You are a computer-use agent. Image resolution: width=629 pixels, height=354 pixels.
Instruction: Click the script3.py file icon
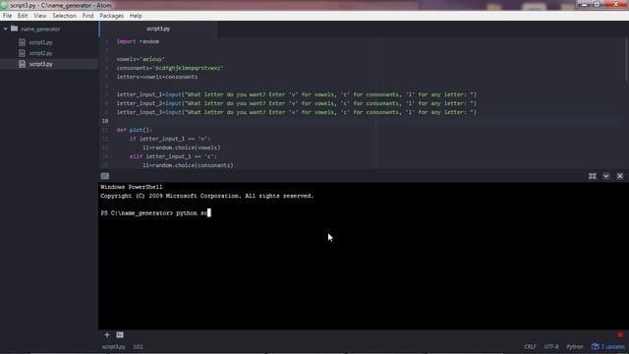[x=22, y=64]
